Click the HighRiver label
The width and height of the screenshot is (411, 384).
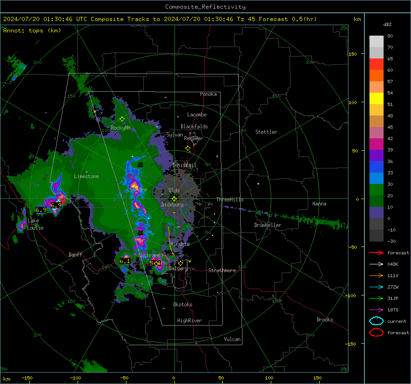tap(190, 321)
